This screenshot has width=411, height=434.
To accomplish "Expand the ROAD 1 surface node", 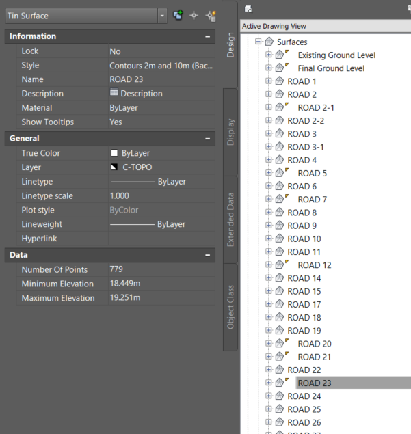I will [268, 81].
